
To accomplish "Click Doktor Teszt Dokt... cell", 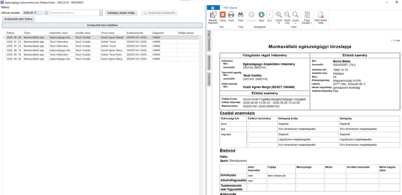I will click(x=113, y=55).
